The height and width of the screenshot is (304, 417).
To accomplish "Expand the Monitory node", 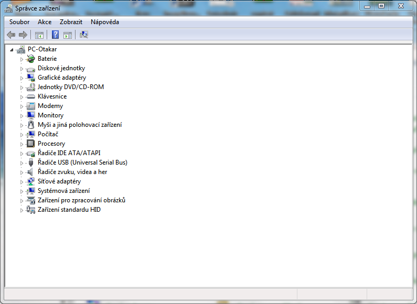I will coord(22,116).
